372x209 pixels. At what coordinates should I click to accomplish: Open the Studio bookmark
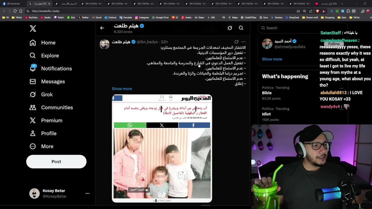click(x=46, y=17)
